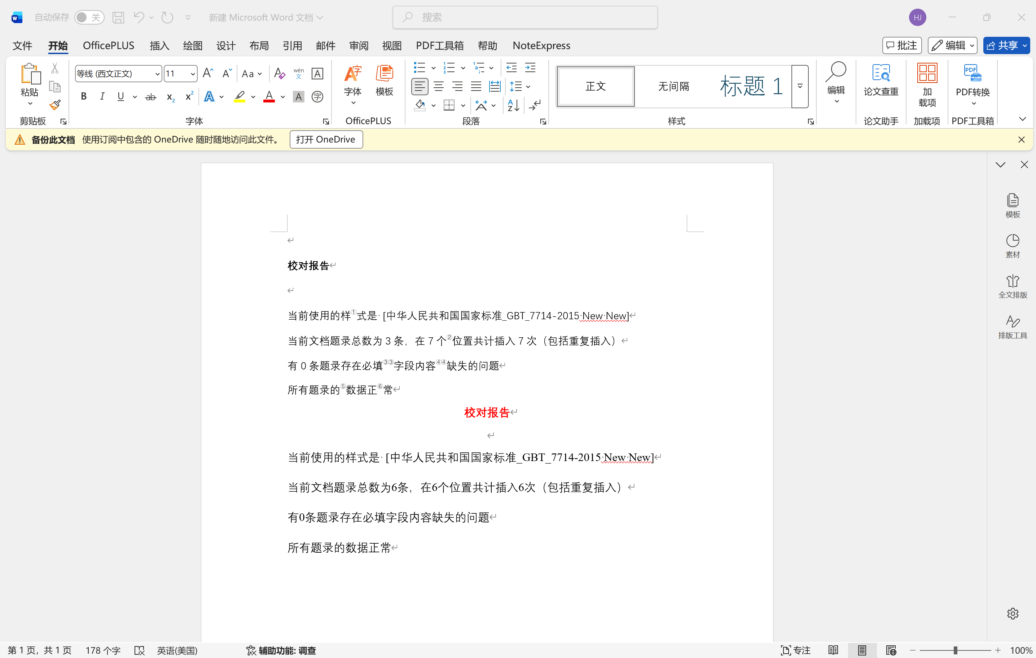Toggle the AutoSave switch
Image resolution: width=1036 pixels, height=658 pixels.
[x=89, y=17]
